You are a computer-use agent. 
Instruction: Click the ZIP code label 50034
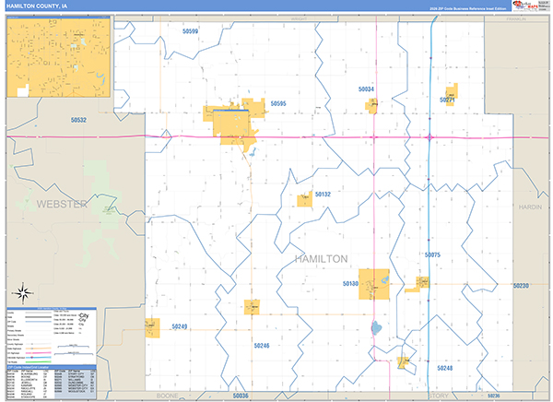click(x=366, y=89)
